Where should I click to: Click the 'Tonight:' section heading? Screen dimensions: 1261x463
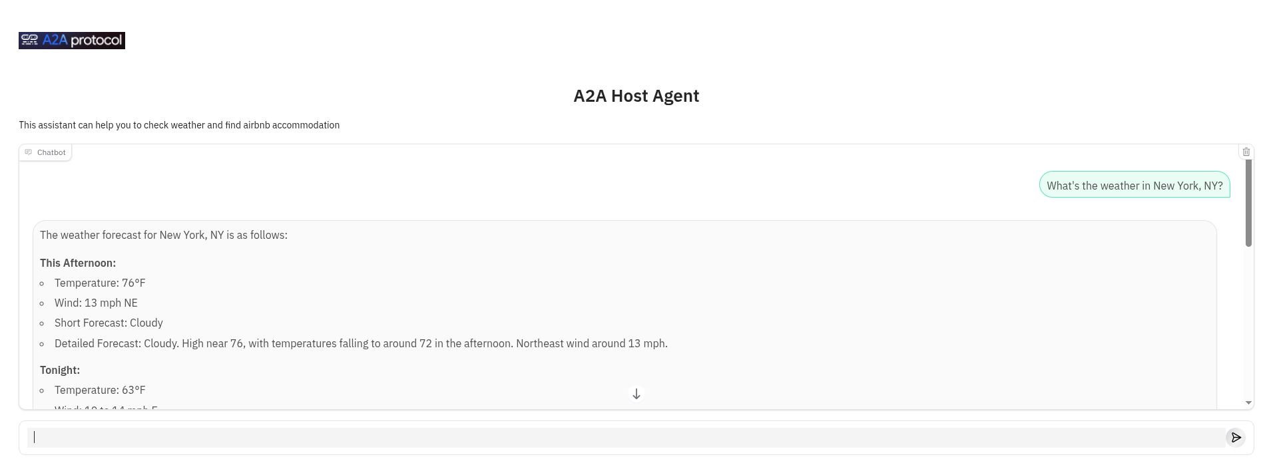[x=60, y=370]
